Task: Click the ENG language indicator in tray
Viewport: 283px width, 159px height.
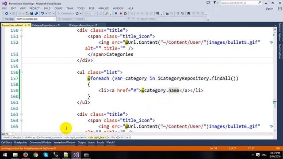Action: coord(264,155)
